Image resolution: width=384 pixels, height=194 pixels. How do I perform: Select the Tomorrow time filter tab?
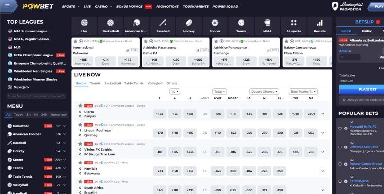(x=58, y=114)
